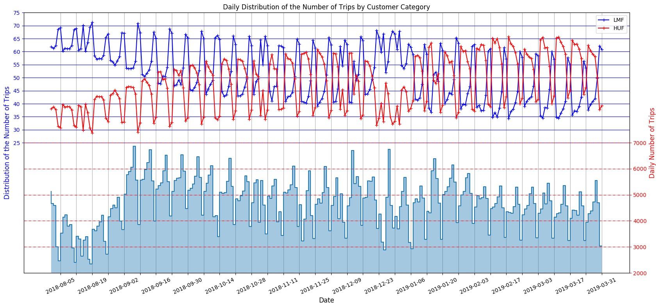
Task: Click the "Date" x-axis label
Action: pyautogui.click(x=326, y=300)
